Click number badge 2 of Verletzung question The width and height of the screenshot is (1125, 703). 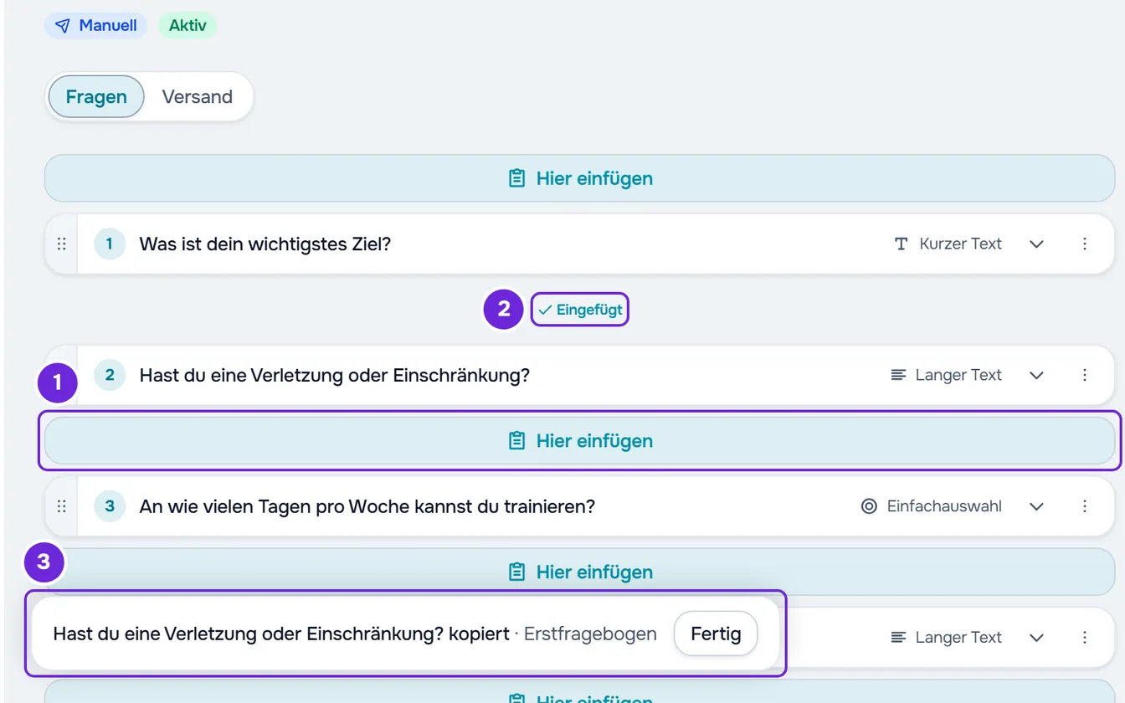pyautogui.click(x=110, y=375)
